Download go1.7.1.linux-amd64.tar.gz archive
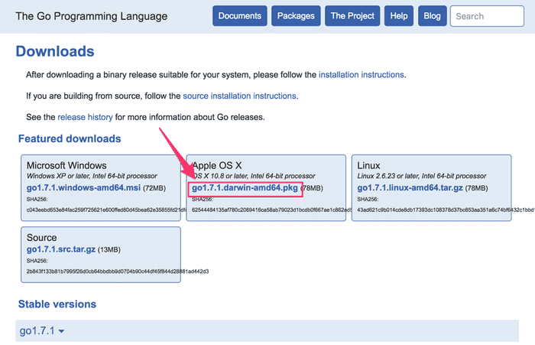The width and height of the screenshot is (535, 345). click(404, 187)
